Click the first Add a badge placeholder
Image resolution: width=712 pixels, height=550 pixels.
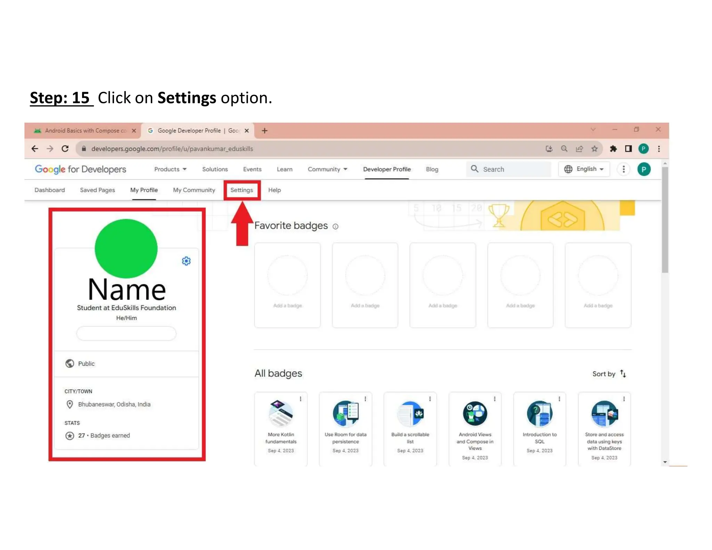[x=288, y=285]
